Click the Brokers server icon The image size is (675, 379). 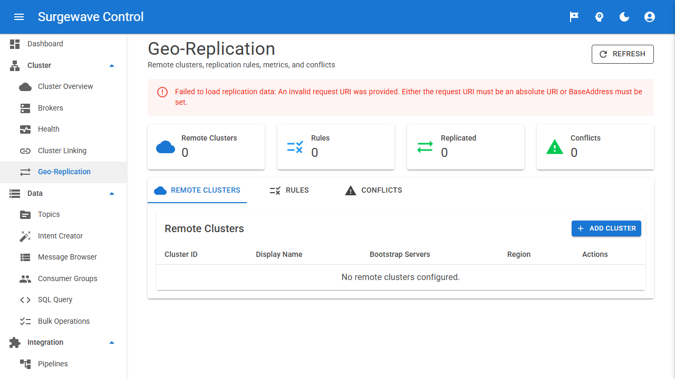(x=25, y=108)
